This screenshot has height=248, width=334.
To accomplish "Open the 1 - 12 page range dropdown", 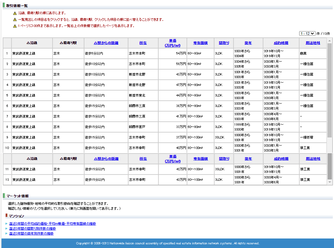I will coord(307,33).
